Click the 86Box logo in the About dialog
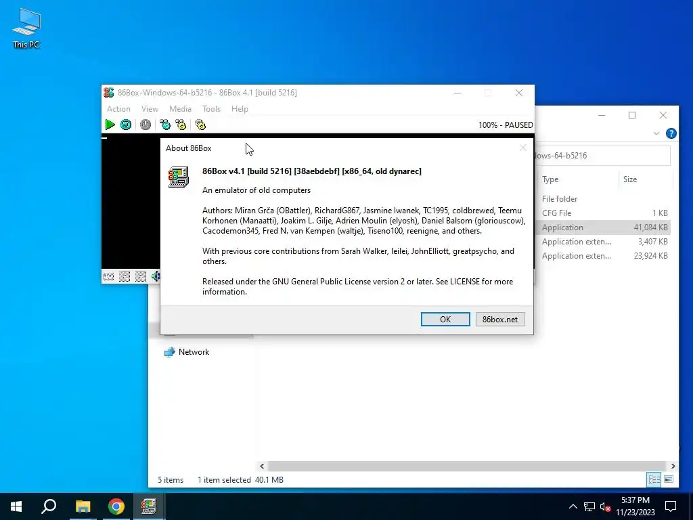This screenshot has height=520, width=693. [179, 177]
